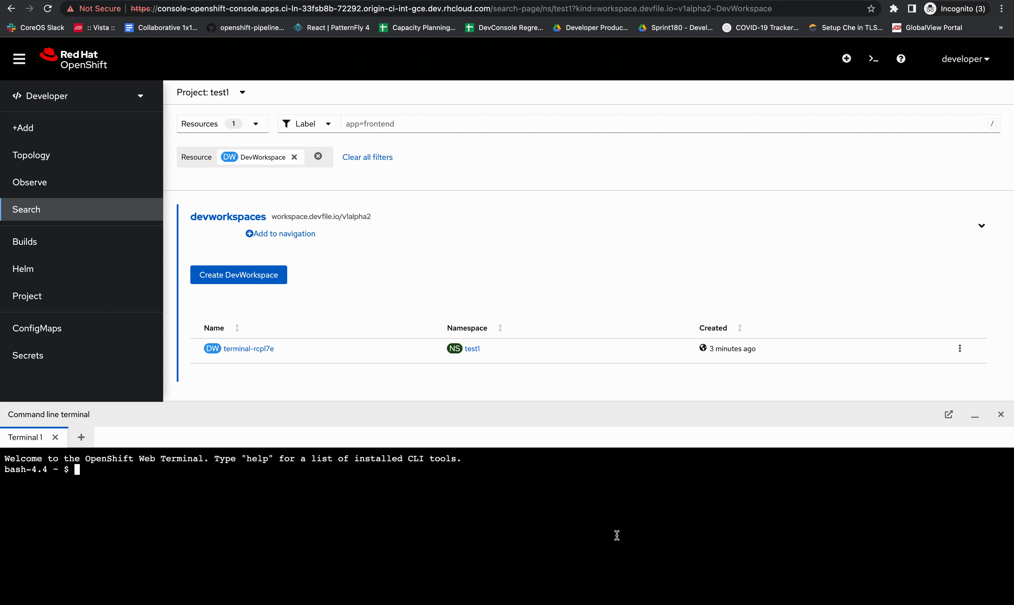
Task: Add a new terminal tab
Action: 81,437
